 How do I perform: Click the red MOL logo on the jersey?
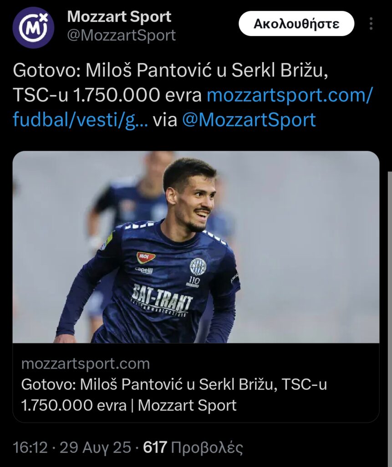pos(146,258)
